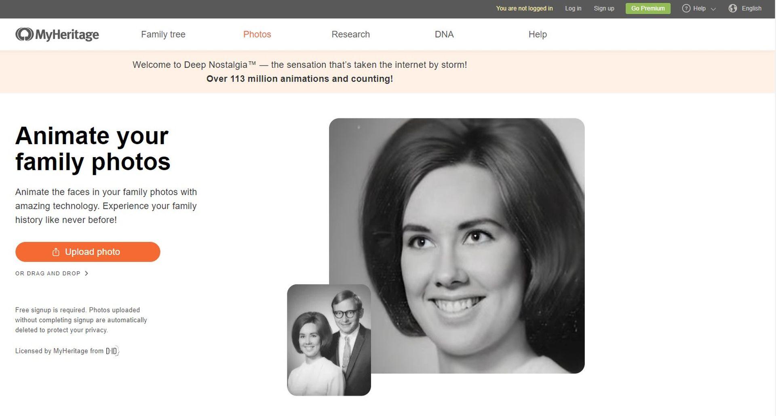Screen dimensions: 776x416
Task: Click the small couple photo thumbnail
Action: [329, 340]
